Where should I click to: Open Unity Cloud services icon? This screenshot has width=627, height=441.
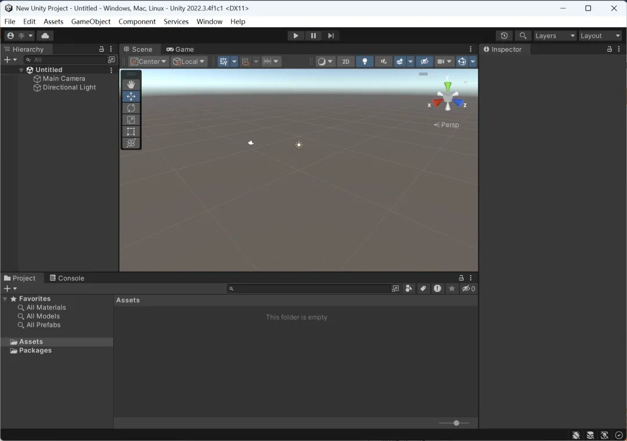(x=45, y=35)
